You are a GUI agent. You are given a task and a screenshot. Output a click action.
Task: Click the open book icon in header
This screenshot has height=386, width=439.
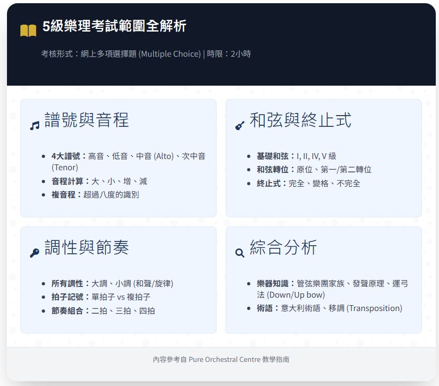(28, 31)
